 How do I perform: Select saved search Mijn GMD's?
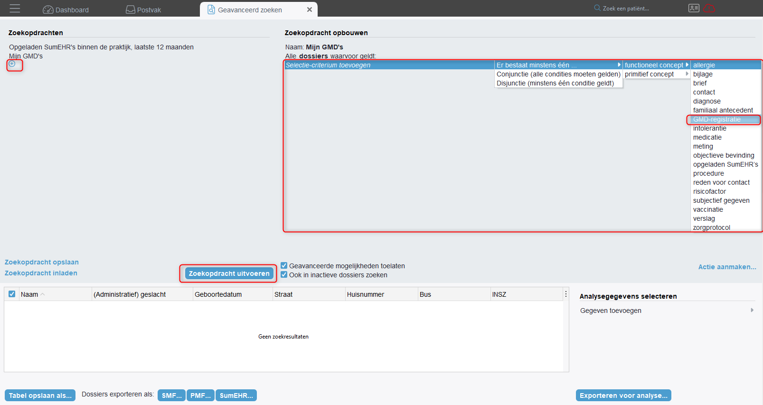pyautogui.click(x=26, y=56)
